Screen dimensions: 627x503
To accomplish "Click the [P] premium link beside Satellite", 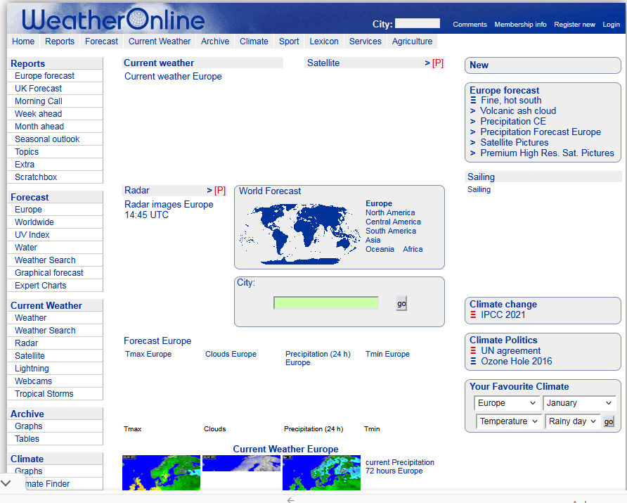I will (x=437, y=63).
